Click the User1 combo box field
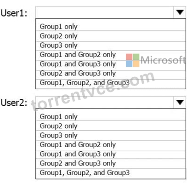The width and height of the screenshot is (187, 183). (x=105, y=12)
